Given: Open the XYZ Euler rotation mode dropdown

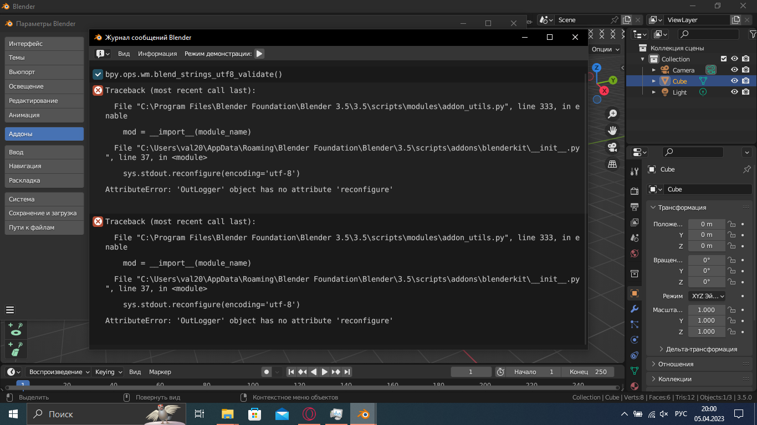Looking at the screenshot, I should click(x=707, y=296).
